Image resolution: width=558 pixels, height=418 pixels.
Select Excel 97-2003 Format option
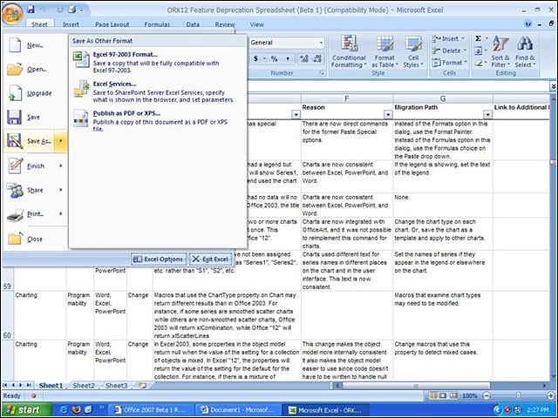(157, 62)
